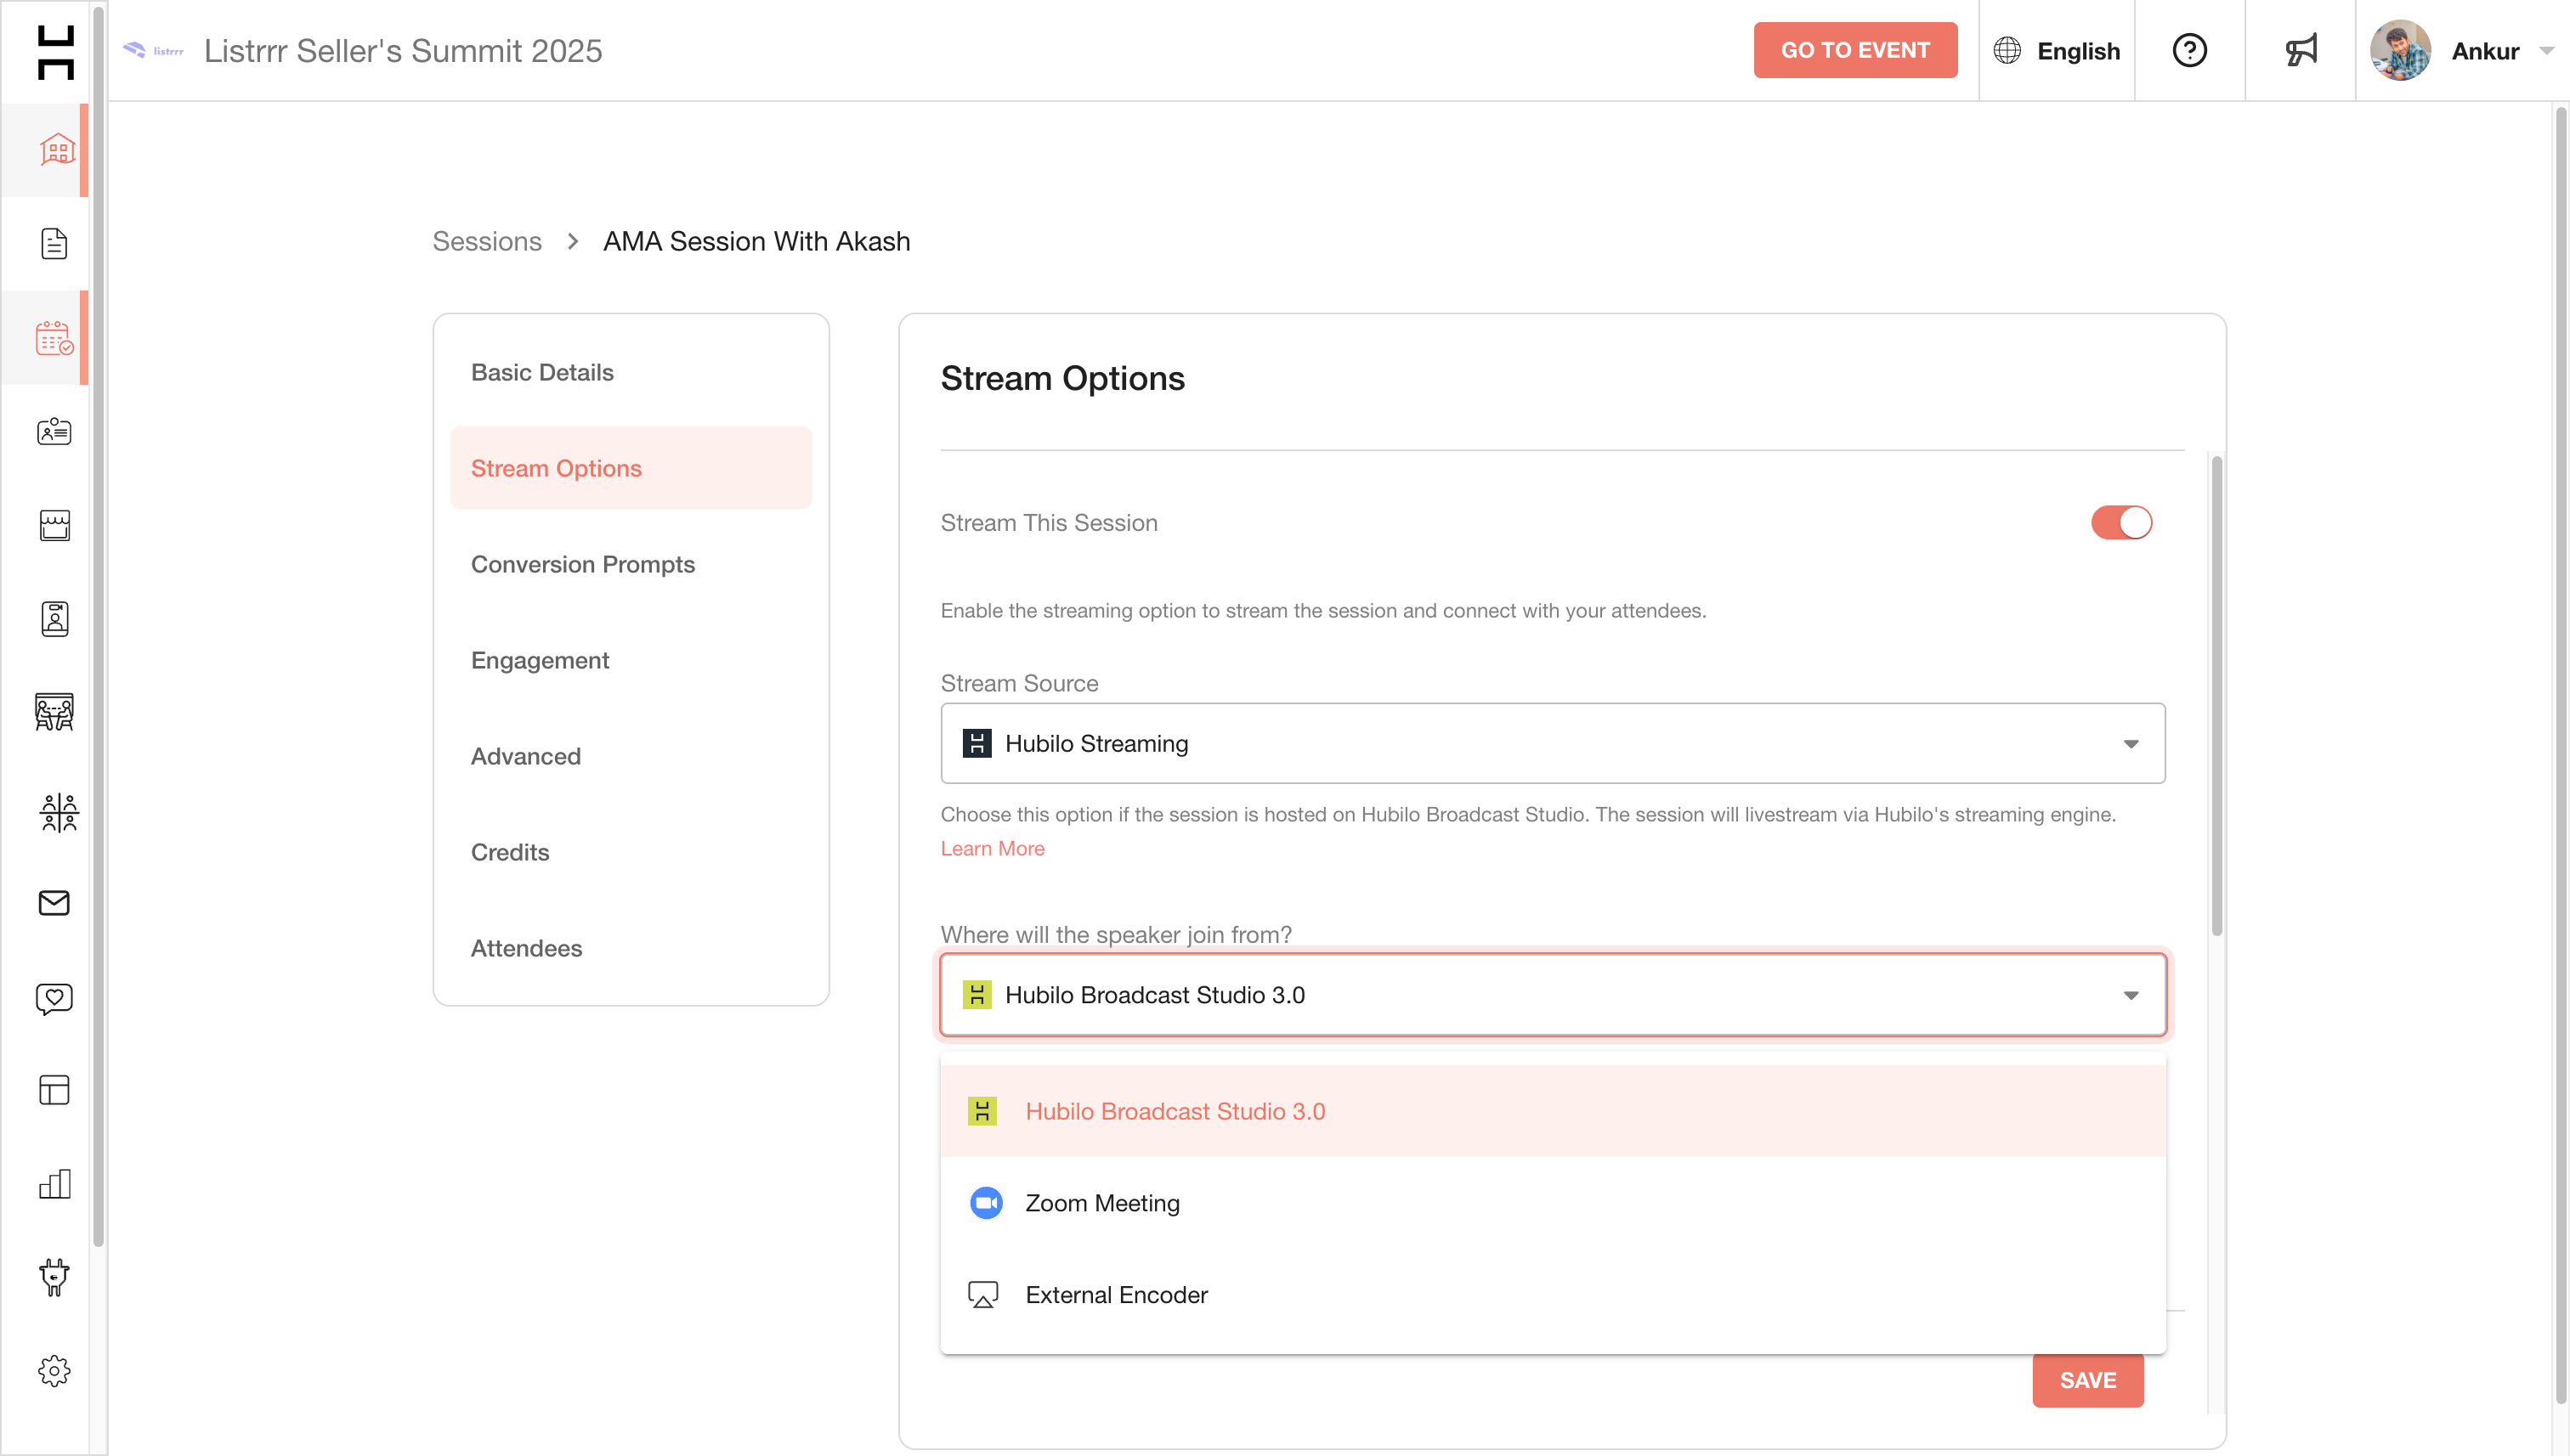The image size is (2570, 1456).
Task: Open the Ankur user account menu
Action: pos(2484,51)
